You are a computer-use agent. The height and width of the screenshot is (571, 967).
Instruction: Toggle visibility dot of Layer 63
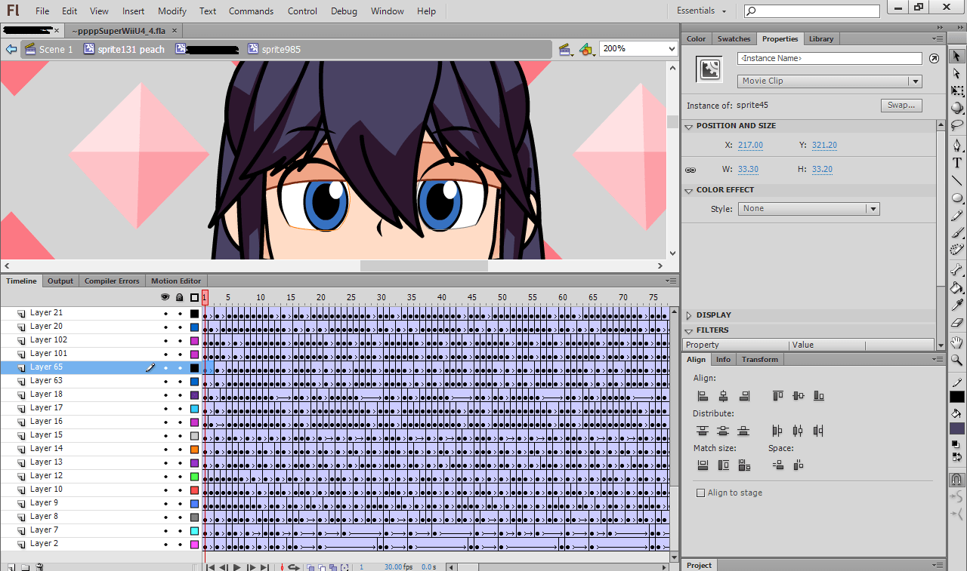[165, 382]
